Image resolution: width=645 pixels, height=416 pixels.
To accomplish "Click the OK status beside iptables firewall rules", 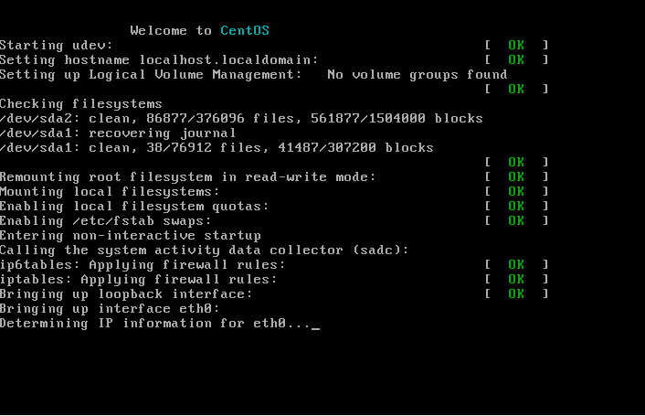I will point(516,280).
